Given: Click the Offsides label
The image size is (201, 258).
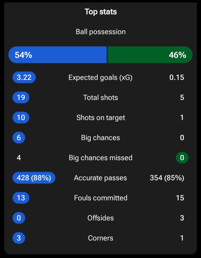Looking at the screenshot, I should [100, 218].
